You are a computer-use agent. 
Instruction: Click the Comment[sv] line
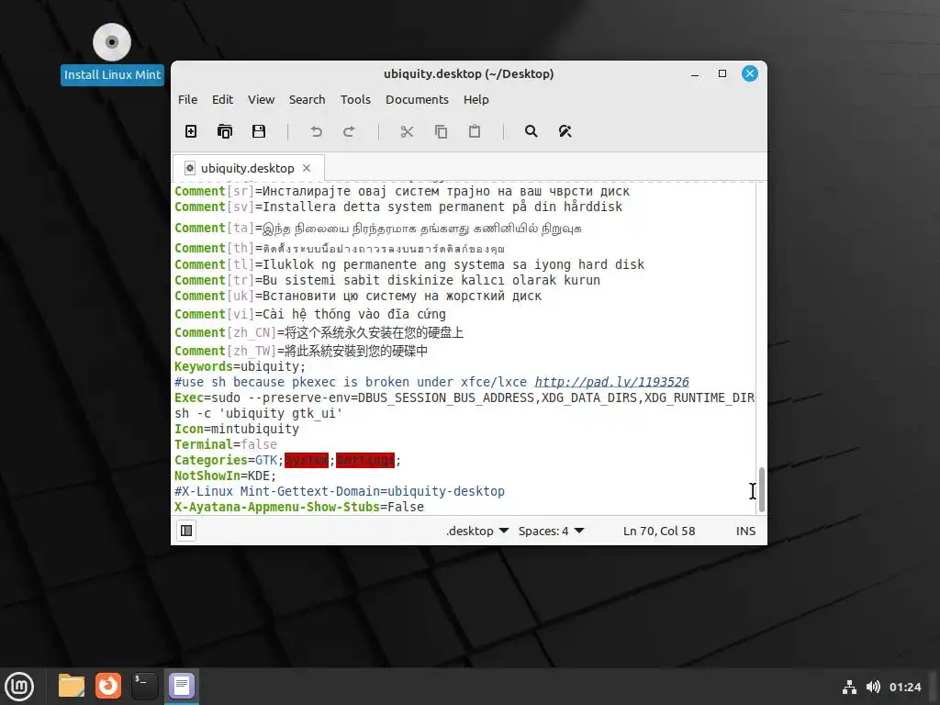coord(398,207)
